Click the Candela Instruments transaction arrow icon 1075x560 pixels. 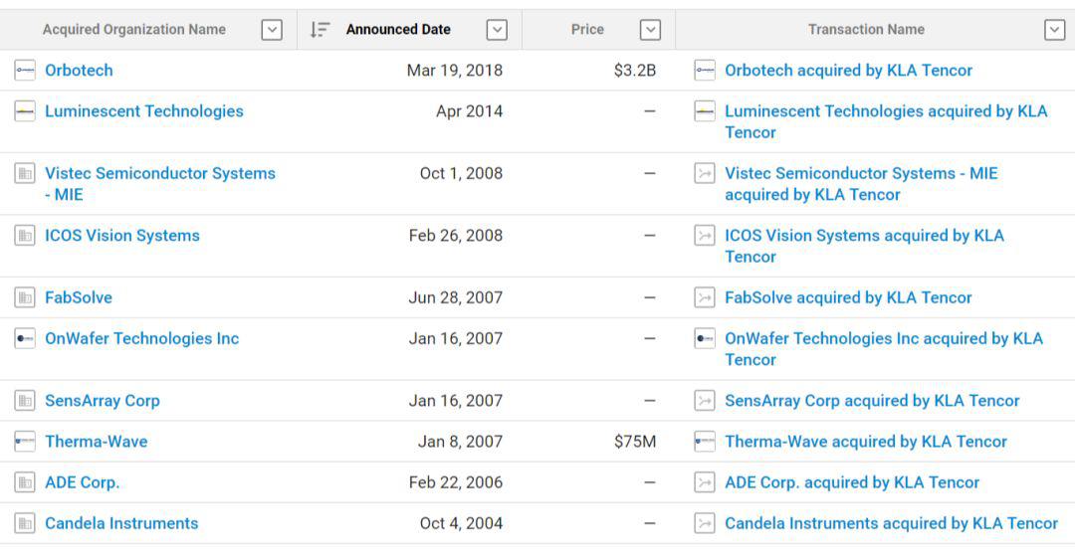(705, 523)
